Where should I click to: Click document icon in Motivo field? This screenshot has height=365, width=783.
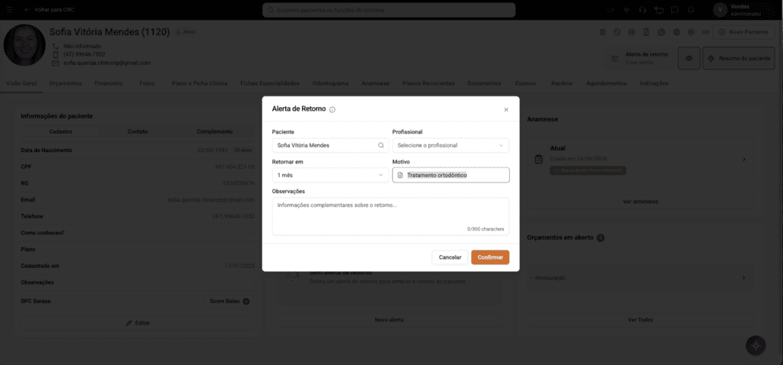tap(400, 176)
